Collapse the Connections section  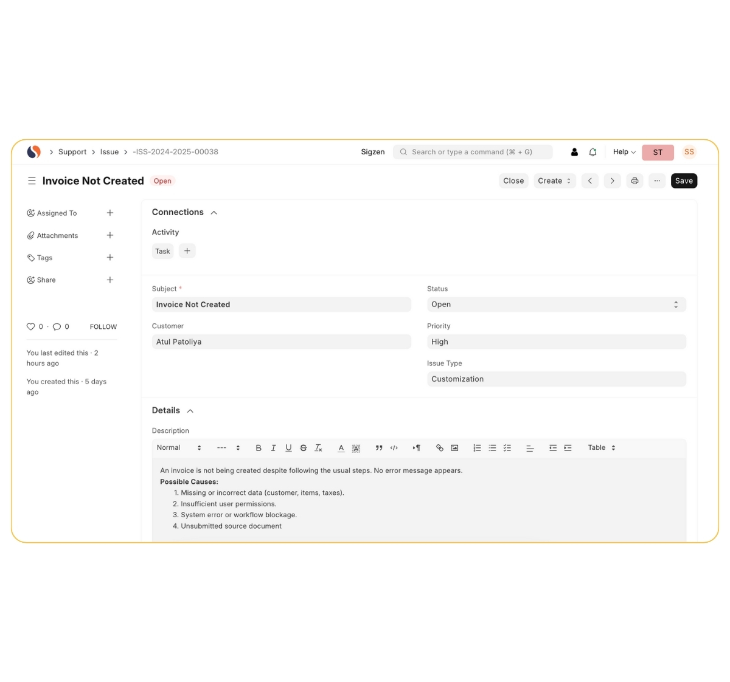point(214,213)
